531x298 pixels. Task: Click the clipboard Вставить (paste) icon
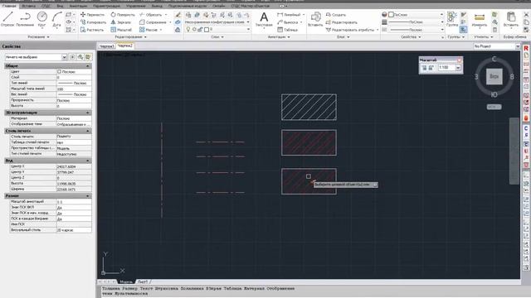point(511,19)
